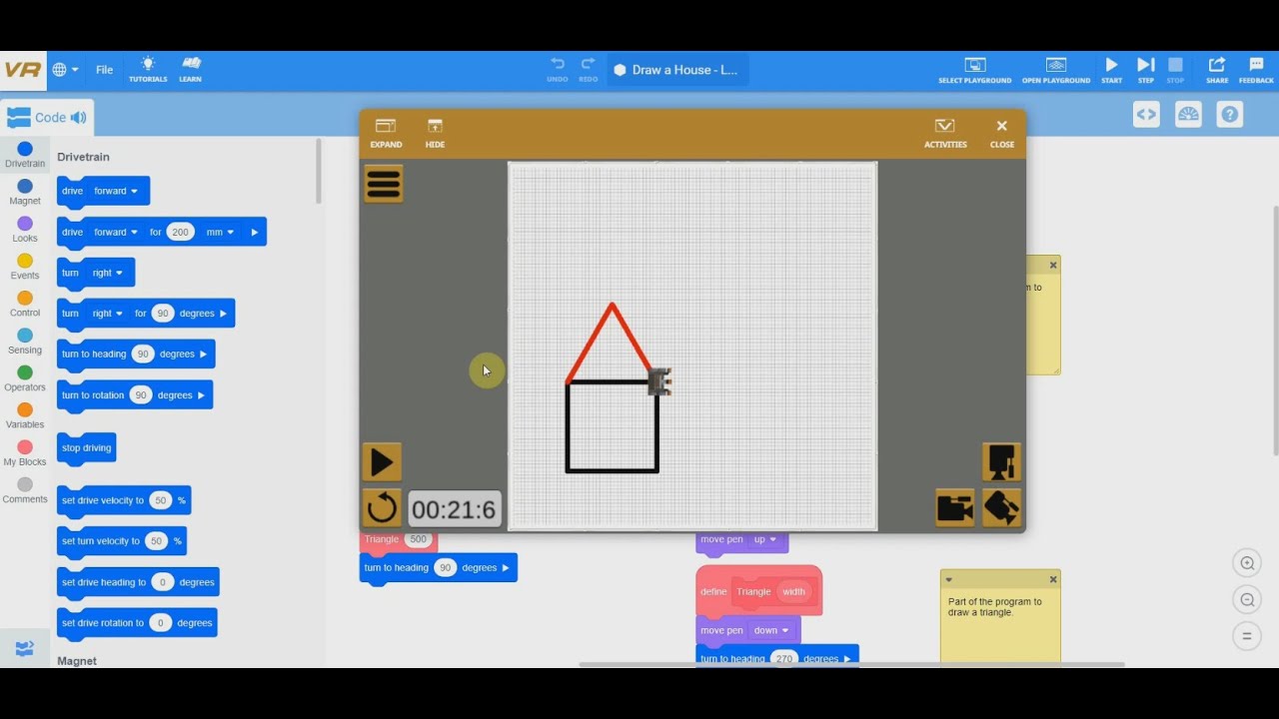Zoom out the workspace
1279x719 pixels.
[x=1247, y=599]
